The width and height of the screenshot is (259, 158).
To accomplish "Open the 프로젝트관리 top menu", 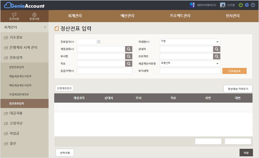I will click(x=180, y=16).
